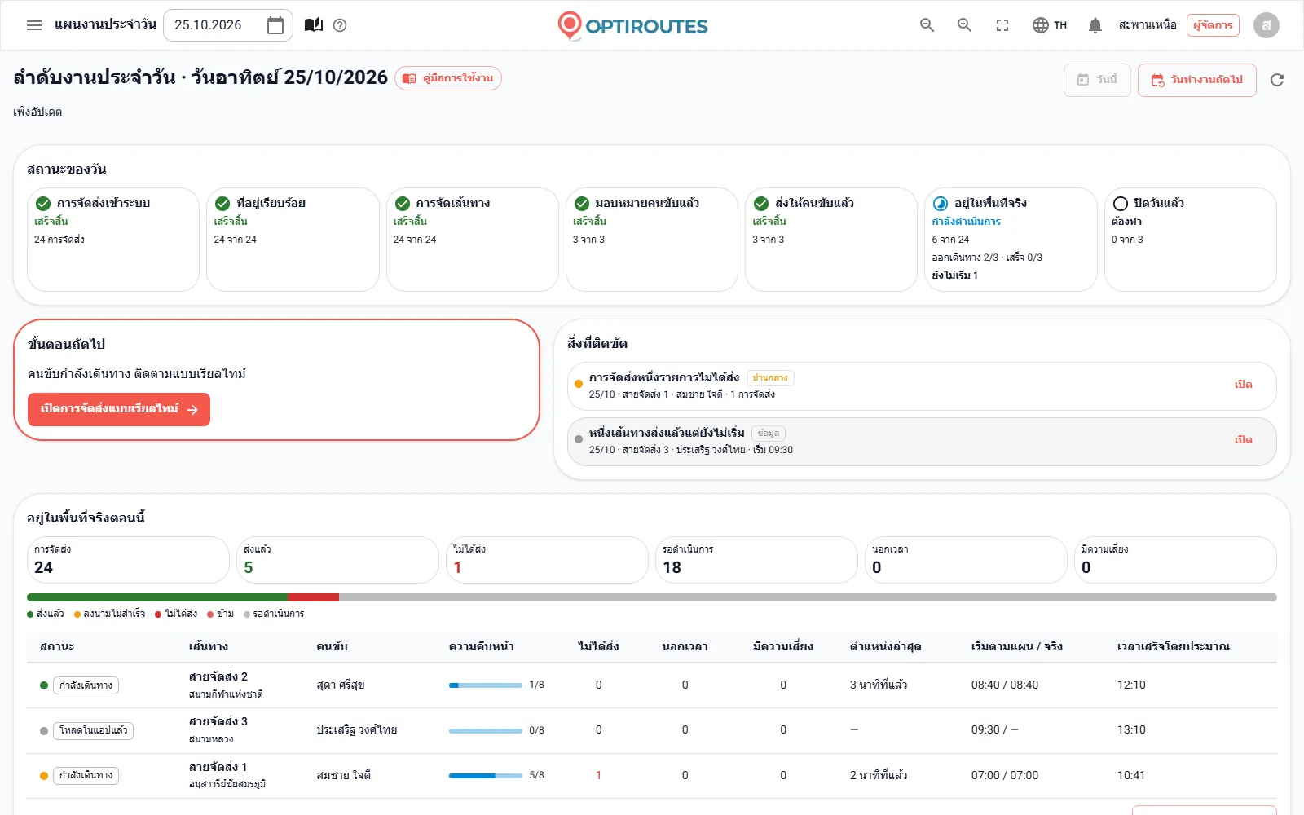The height and width of the screenshot is (815, 1304).
Task: Select the การจัดเส้นทาง status card
Action: [x=473, y=240]
